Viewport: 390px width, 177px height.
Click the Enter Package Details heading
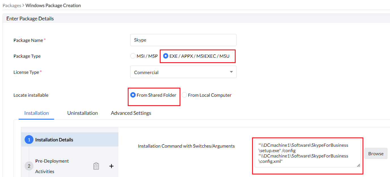click(x=30, y=19)
